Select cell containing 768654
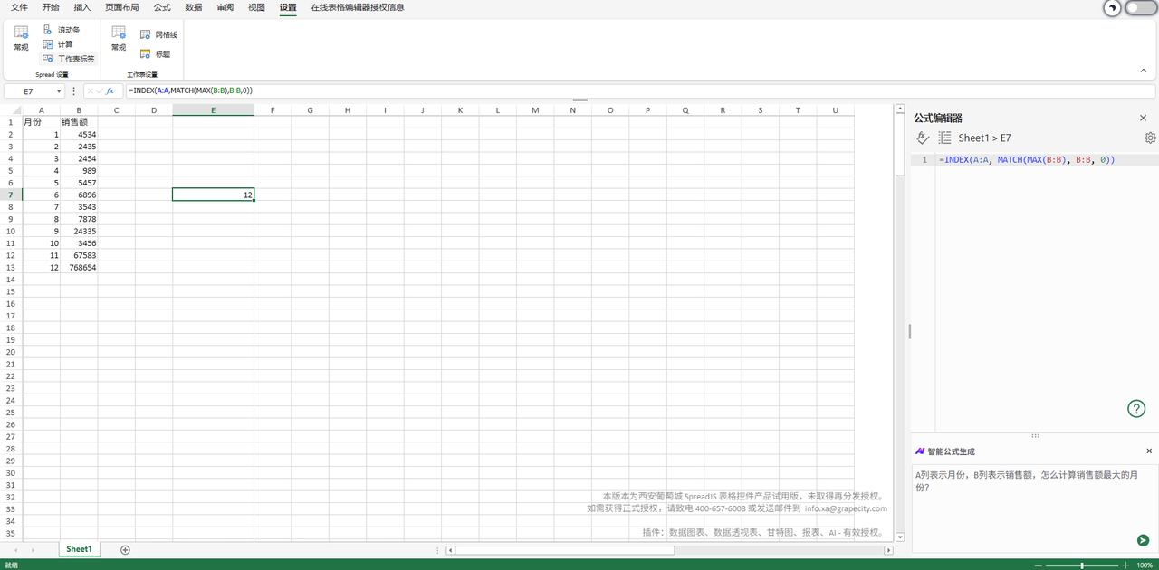Viewport: 1159px width, 570px height. point(79,268)
